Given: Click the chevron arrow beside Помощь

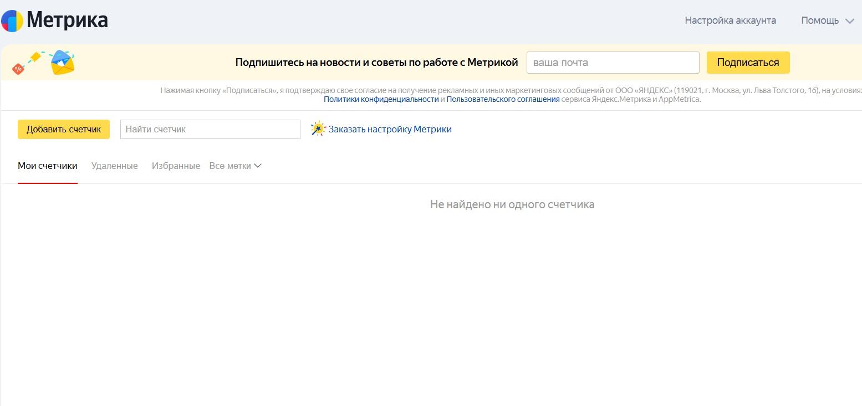Looking at the screenshot, I should [x=849, y=21].
